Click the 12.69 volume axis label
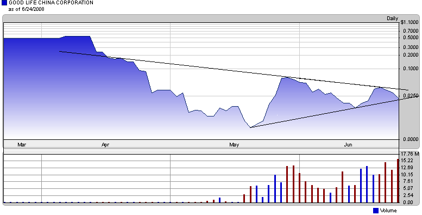The width and height of the screenshot is (422, 215). [407, 168]
